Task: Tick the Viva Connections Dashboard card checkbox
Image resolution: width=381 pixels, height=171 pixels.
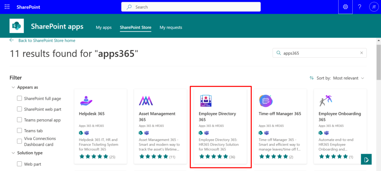Action: [x=20, y=142]
